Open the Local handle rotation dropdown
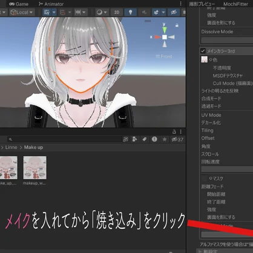253x253 pixels. pyautogui.click(x=22, y=12)
